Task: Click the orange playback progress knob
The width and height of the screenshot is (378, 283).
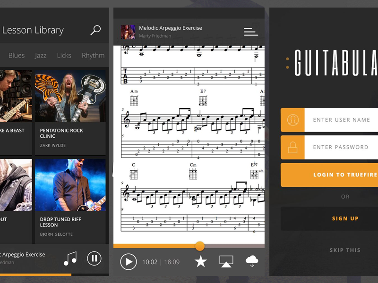Action: point(199,246)
